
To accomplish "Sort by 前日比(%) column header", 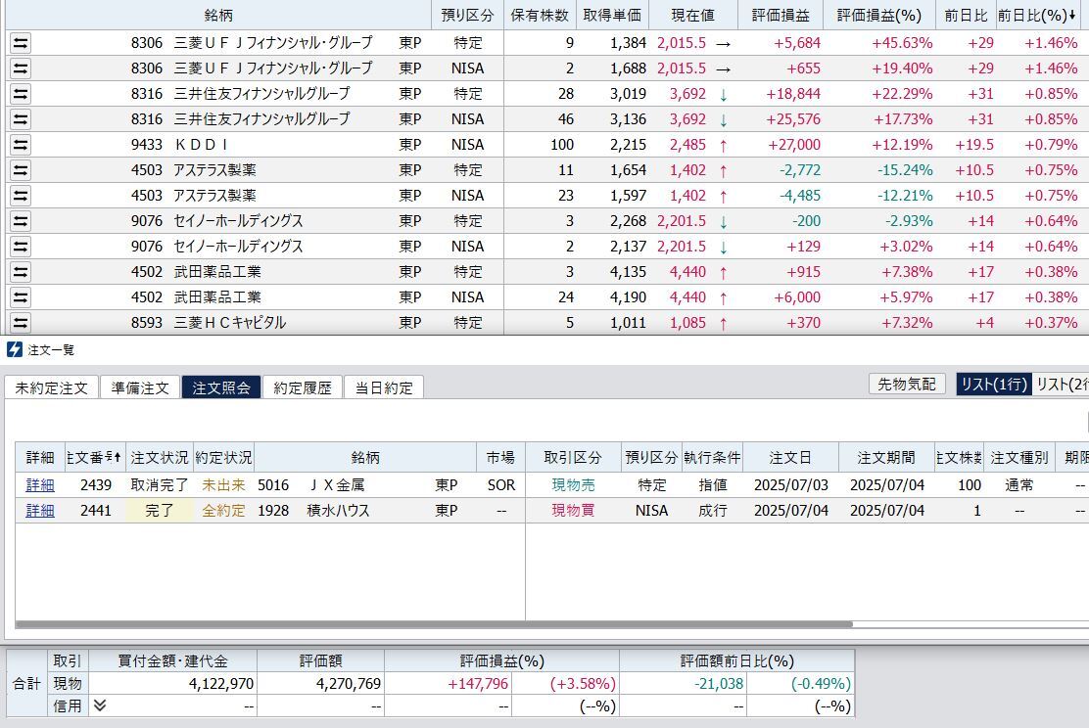I will pyautogui.click(x=1038, y=16).
